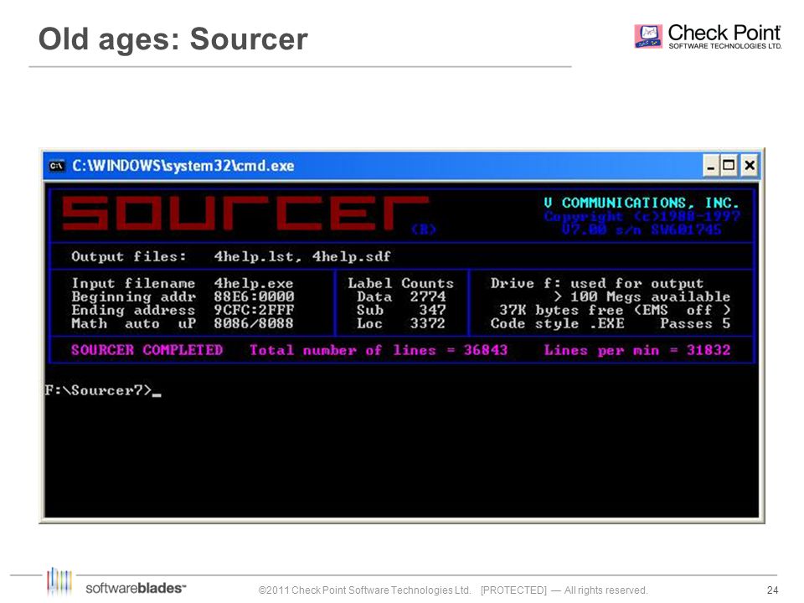Click the Check Point logo icon
The image size is (804, 603).
tap(648, 36)
